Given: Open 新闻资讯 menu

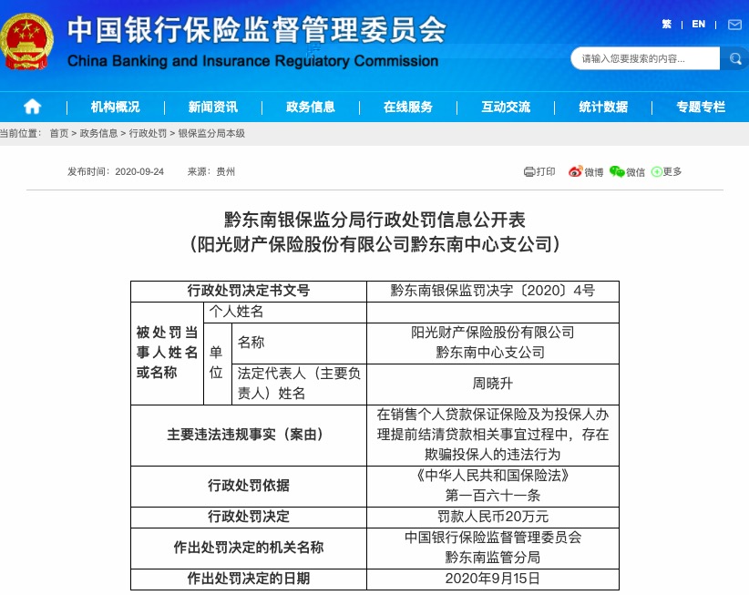Looking at the screenshot, I should pyautogui.click(x=213, y=107).
